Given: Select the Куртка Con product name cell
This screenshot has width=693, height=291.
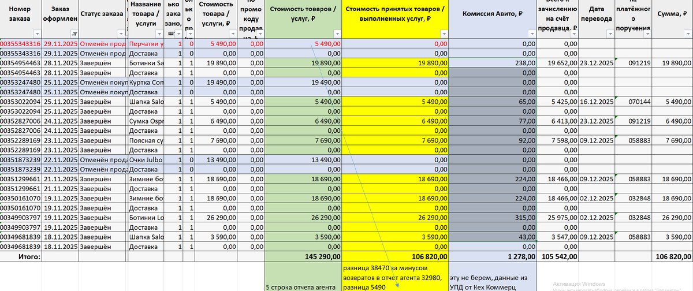Looking at the screenshot, I should [x=147, y=83].
